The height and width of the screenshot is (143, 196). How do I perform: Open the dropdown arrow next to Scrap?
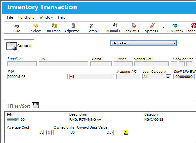point(103,27)
